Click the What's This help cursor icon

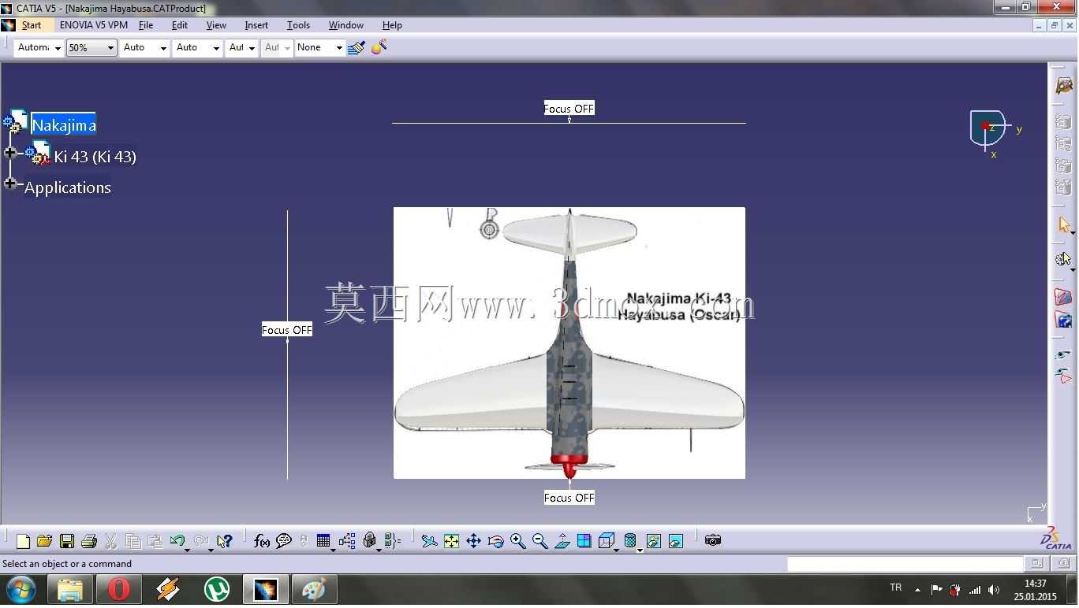pos(225,541)
